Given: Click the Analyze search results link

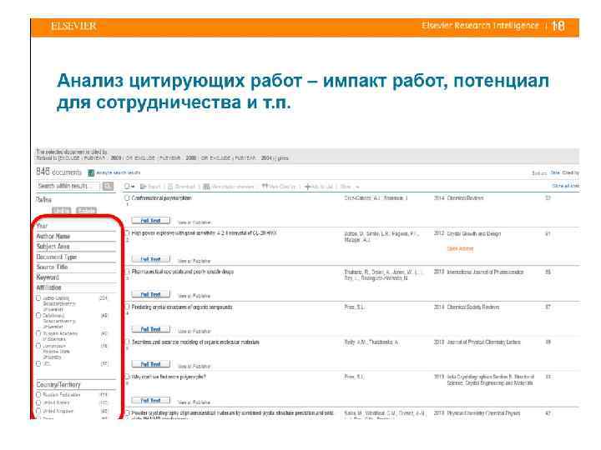Looking at the screenshot, I should [118, 173].
